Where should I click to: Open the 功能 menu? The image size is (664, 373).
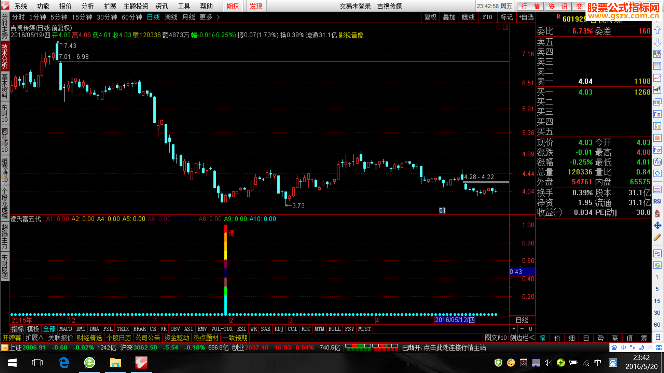(43, 6)
